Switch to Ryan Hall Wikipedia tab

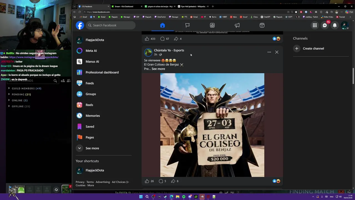tap(193, 6)
